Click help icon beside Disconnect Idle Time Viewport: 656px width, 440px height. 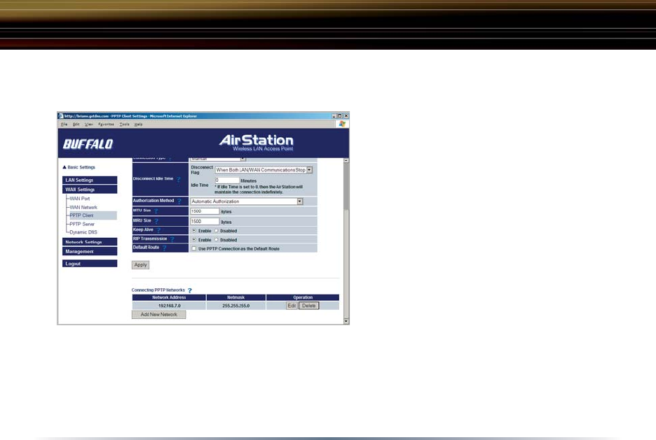click(x=179, y=179)
